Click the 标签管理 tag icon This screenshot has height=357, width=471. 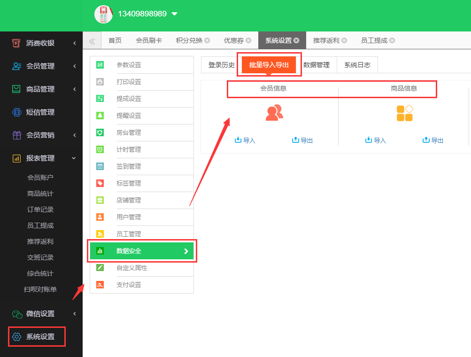point(100,183)
